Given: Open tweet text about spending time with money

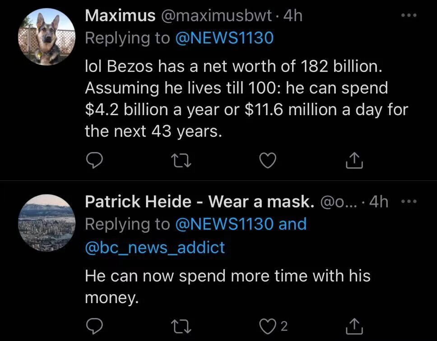Looking at the screenshot, I should (226, 286).
